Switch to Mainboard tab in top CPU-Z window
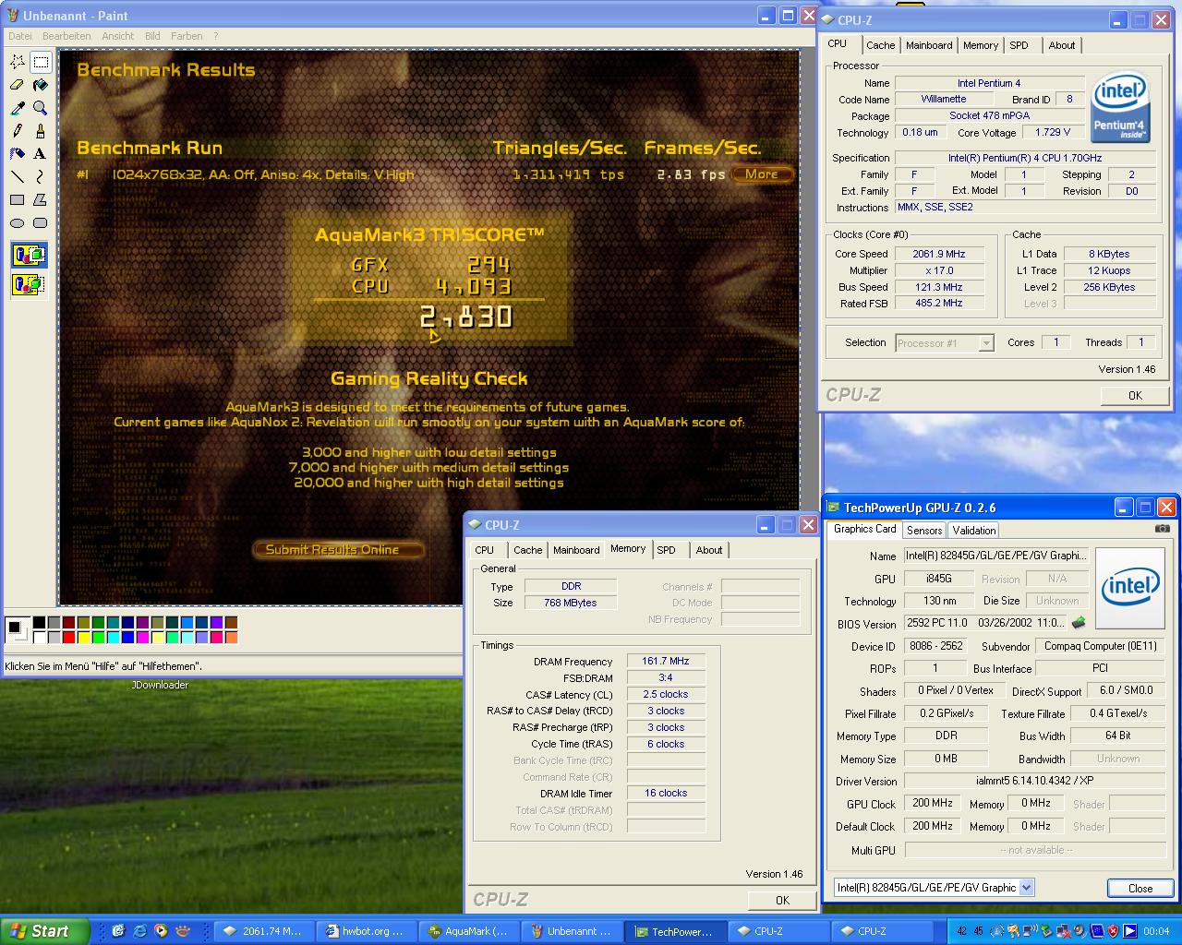 pos(929,45)
